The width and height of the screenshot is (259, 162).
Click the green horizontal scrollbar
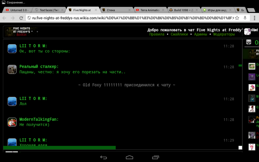[59, 147]
